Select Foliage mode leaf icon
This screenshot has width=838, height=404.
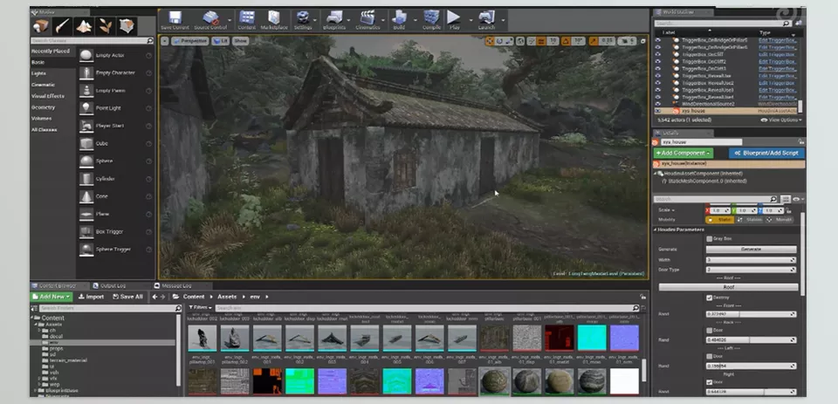[x=106, y=25]
